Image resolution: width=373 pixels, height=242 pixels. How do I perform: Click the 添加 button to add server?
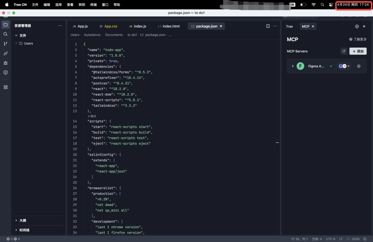point(358,51)
